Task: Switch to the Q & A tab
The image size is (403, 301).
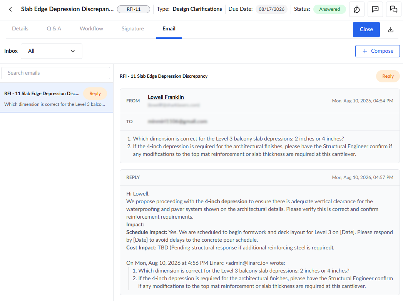Action: tap(54, 28)
